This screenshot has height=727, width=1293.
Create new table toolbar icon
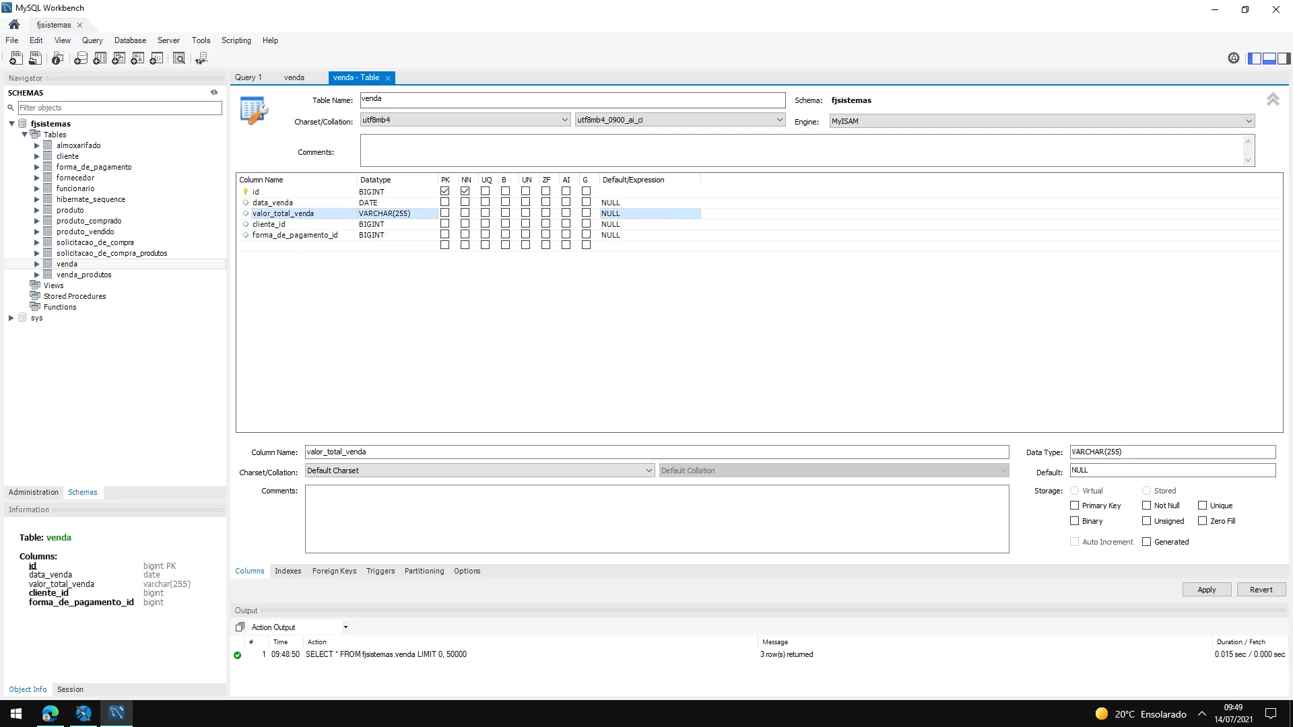[100, 59]
